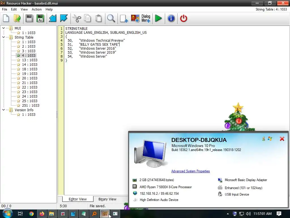Screen dimensions: 290x218
Task: Click the figure icon in system info window
Action: click(264, 139)
